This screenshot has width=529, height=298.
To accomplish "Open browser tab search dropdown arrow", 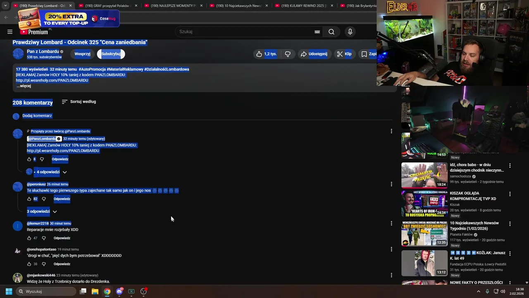I will click(x=5, y=6).
